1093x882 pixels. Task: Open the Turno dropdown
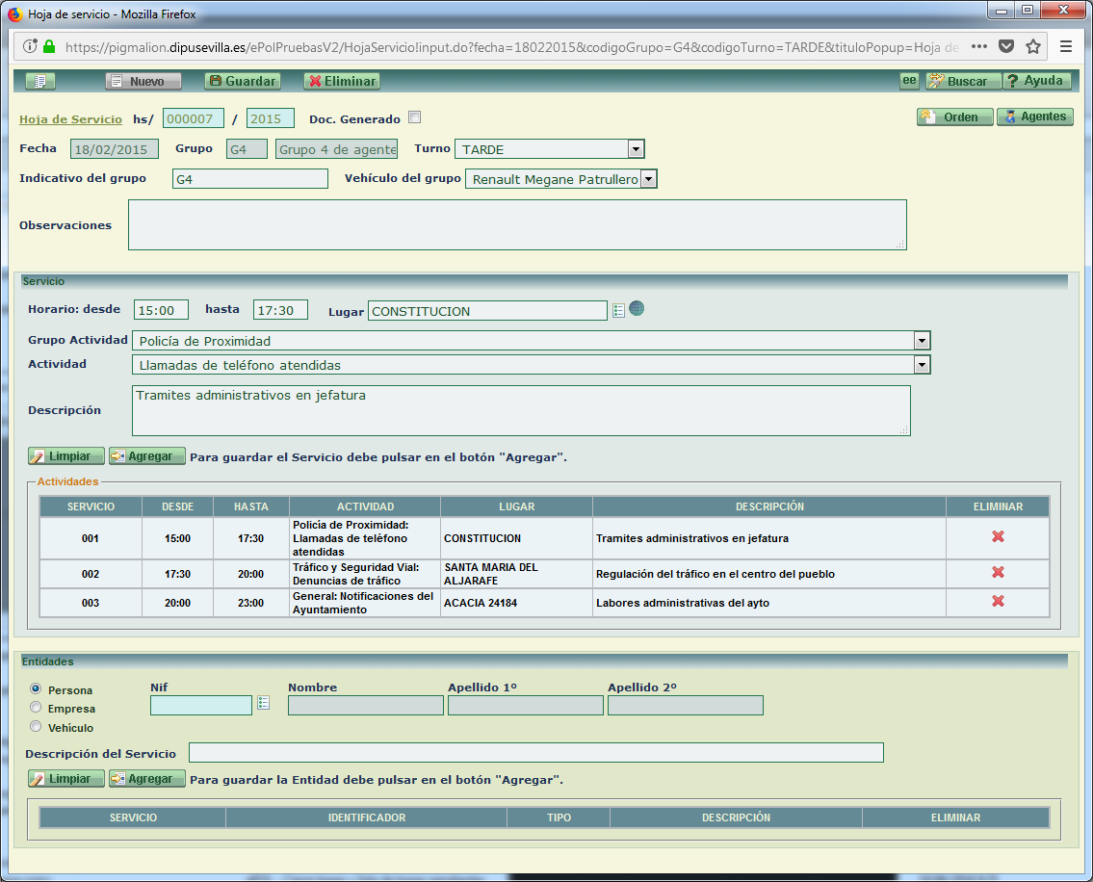pos(635,149)
